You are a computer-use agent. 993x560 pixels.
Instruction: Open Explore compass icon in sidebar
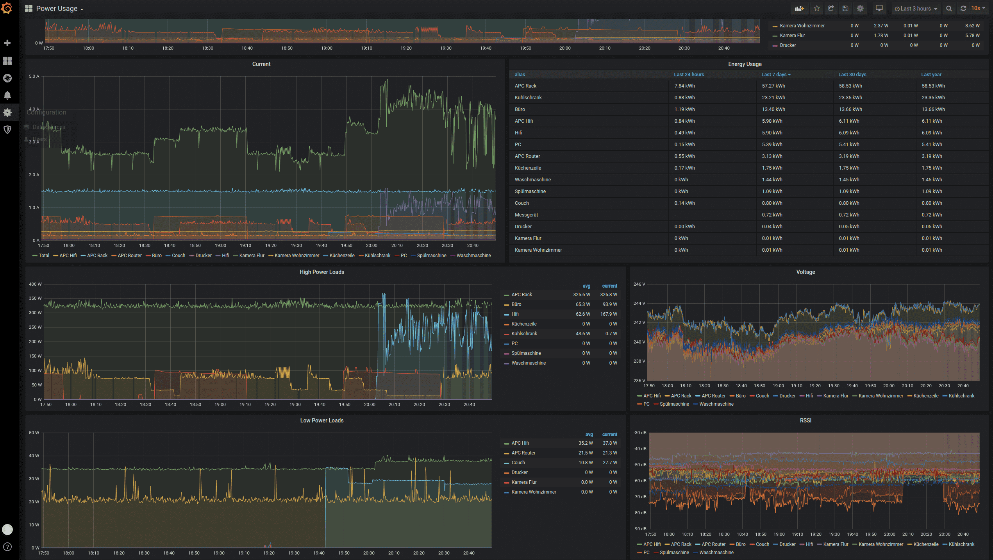(7, 78)
